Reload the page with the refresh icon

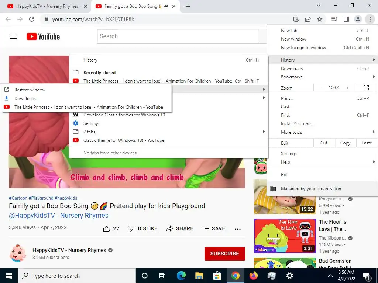tap(32, 19)
